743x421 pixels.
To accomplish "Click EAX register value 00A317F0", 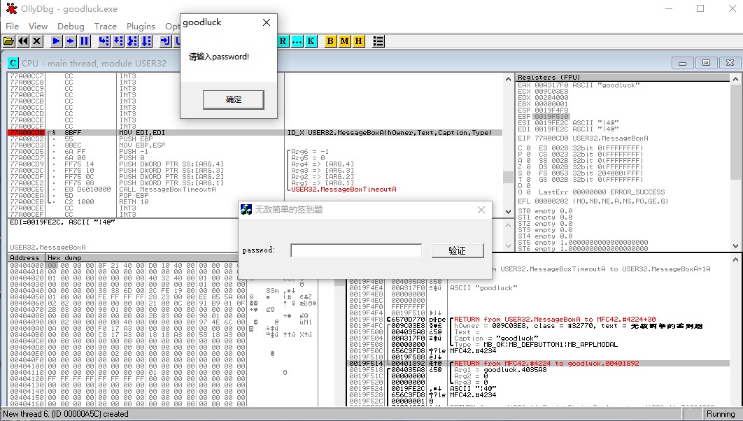I will pos(551,85).
